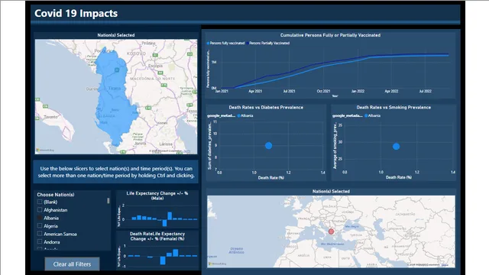This screenshot has height=275, width=489.
Task: Click Life Expectancy Change (Female) chart title
Action: pyautogui.click(x=157, y=236)
